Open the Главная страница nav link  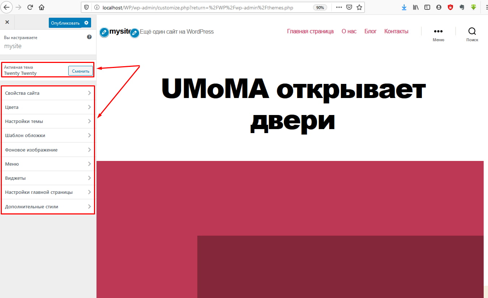pyautogui.click(x=310, y=31)
